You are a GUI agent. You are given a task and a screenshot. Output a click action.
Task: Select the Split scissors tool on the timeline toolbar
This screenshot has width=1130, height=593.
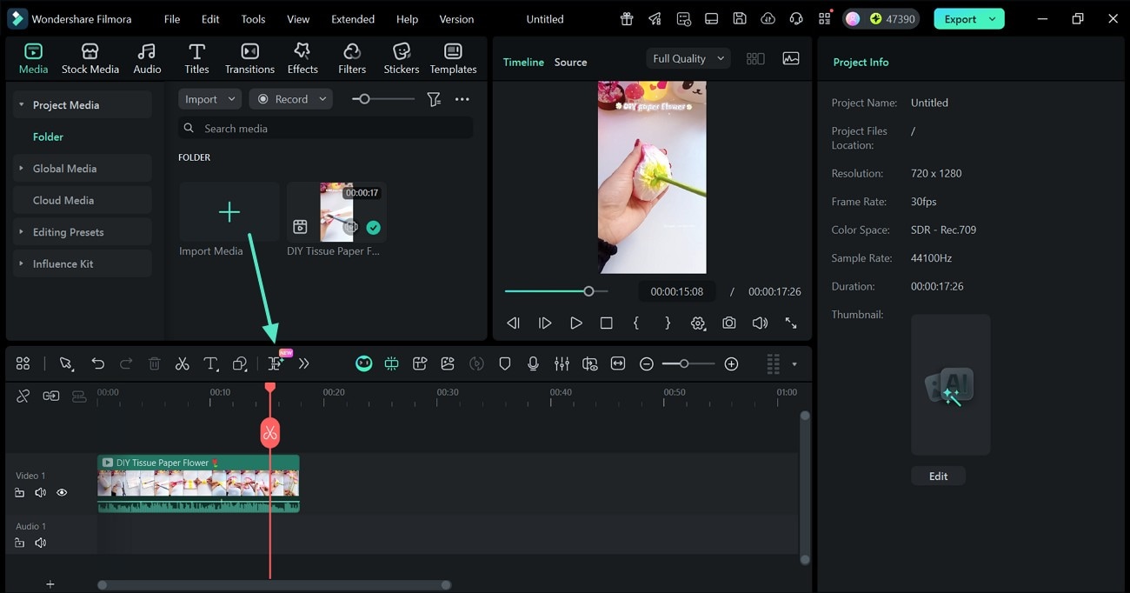point(182,363)
